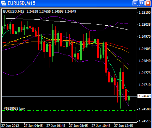Maximize the EURUSD,M15 chart window
This screenshot has height=128, width=152.
click(x=142, y=3)
